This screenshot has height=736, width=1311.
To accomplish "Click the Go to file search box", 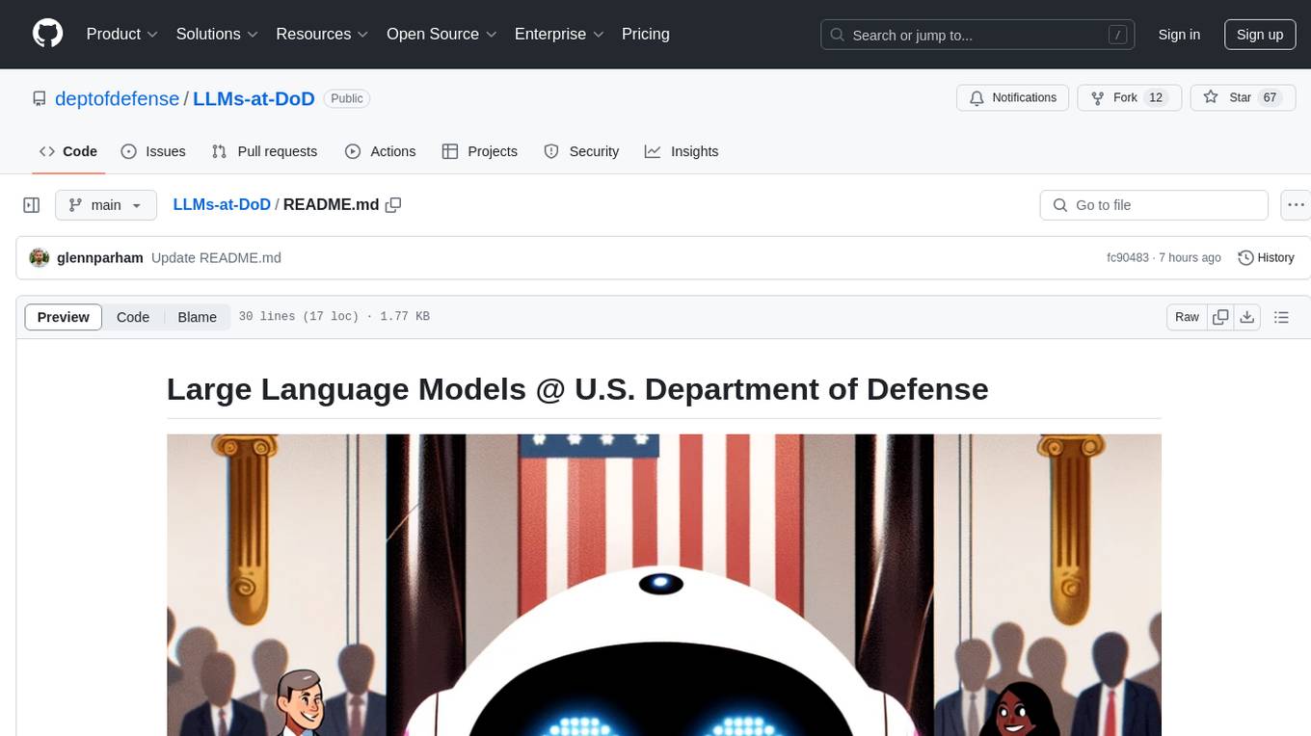I will (x=1154, y=205).
